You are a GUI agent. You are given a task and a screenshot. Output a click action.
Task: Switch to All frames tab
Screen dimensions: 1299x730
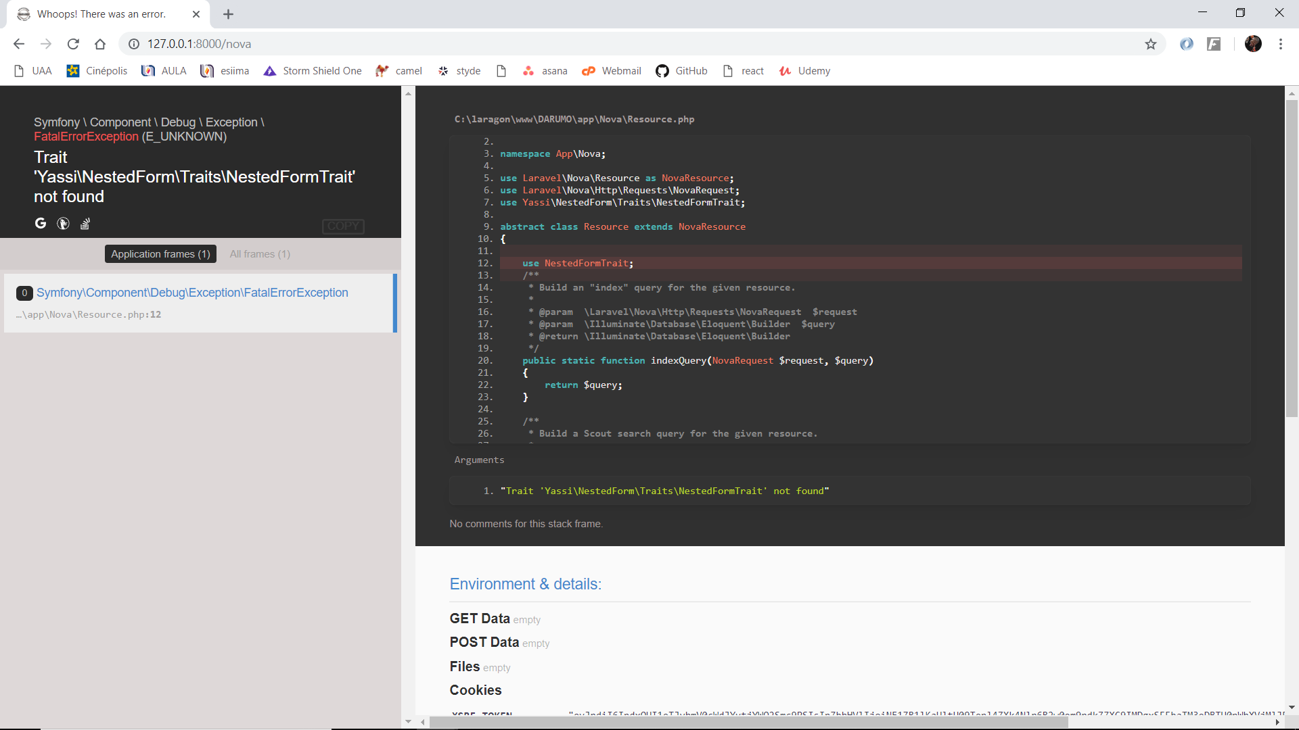click(x=260, y=254)
